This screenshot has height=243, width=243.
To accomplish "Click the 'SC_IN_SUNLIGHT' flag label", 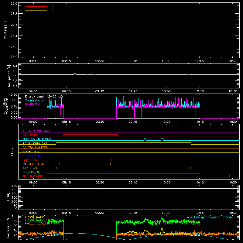I will [35, 143].
